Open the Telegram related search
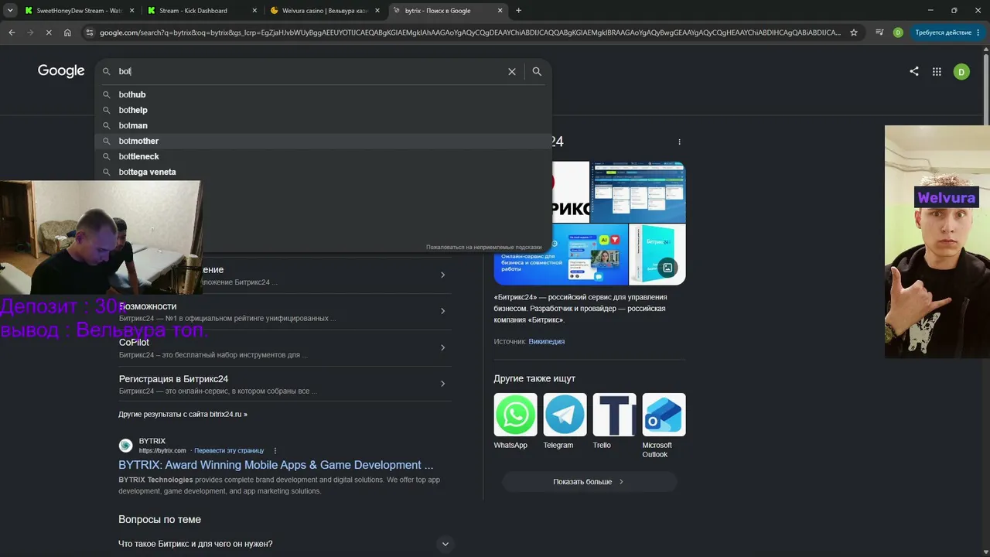Screen dimensions: 990x557 (x=565, y=422)
